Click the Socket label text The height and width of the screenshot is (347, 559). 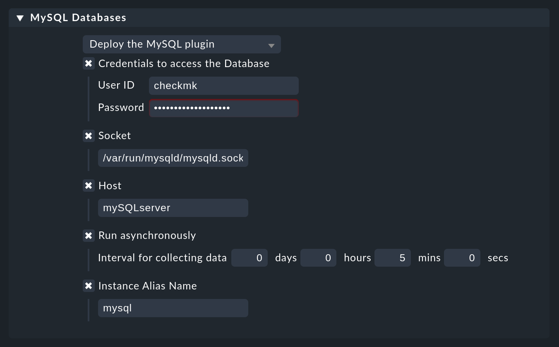click(x=115, y=135)
